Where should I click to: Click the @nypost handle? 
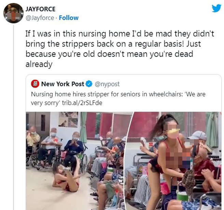(107, 84)
